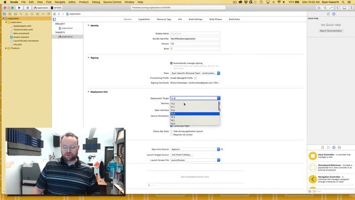Select the highlighted version in dropdown list
The image size is (355, 200).
pyautogui.click(x=195, y=114)
